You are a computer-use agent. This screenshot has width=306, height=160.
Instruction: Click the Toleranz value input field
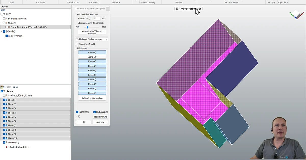(x=97, y=18)
